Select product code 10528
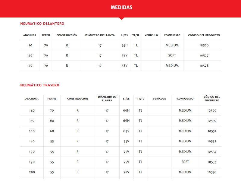Image resolution: width=241 pixels, height=181 pixels. click(204, 66)
